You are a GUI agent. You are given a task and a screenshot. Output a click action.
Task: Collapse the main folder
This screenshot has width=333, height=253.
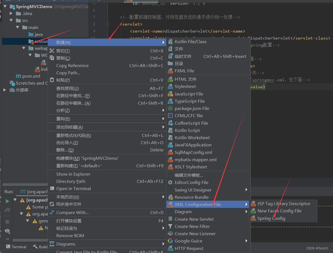pyautogui.click(x=17, y=27)
